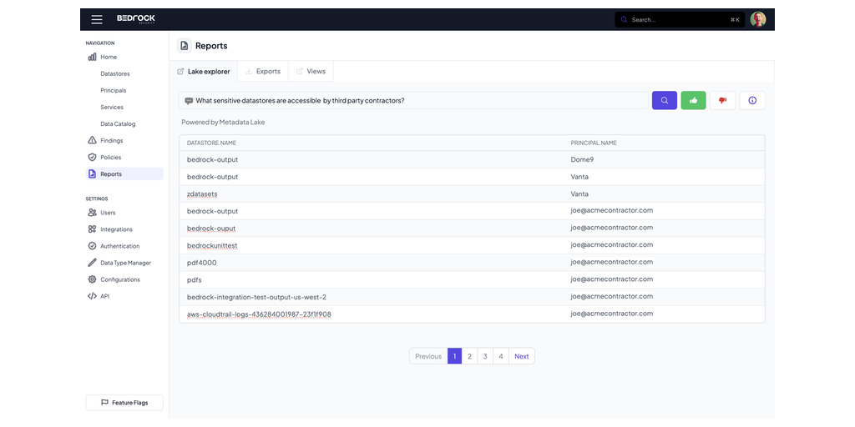This screenshot has height=427, width=855.
Task: Select bedrock-integration-test-output-us-west-2 row
Action: [x=472, y=297]
